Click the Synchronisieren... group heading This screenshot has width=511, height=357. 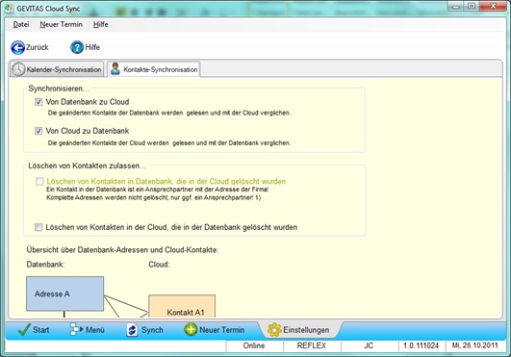click(x=59, y=89)
